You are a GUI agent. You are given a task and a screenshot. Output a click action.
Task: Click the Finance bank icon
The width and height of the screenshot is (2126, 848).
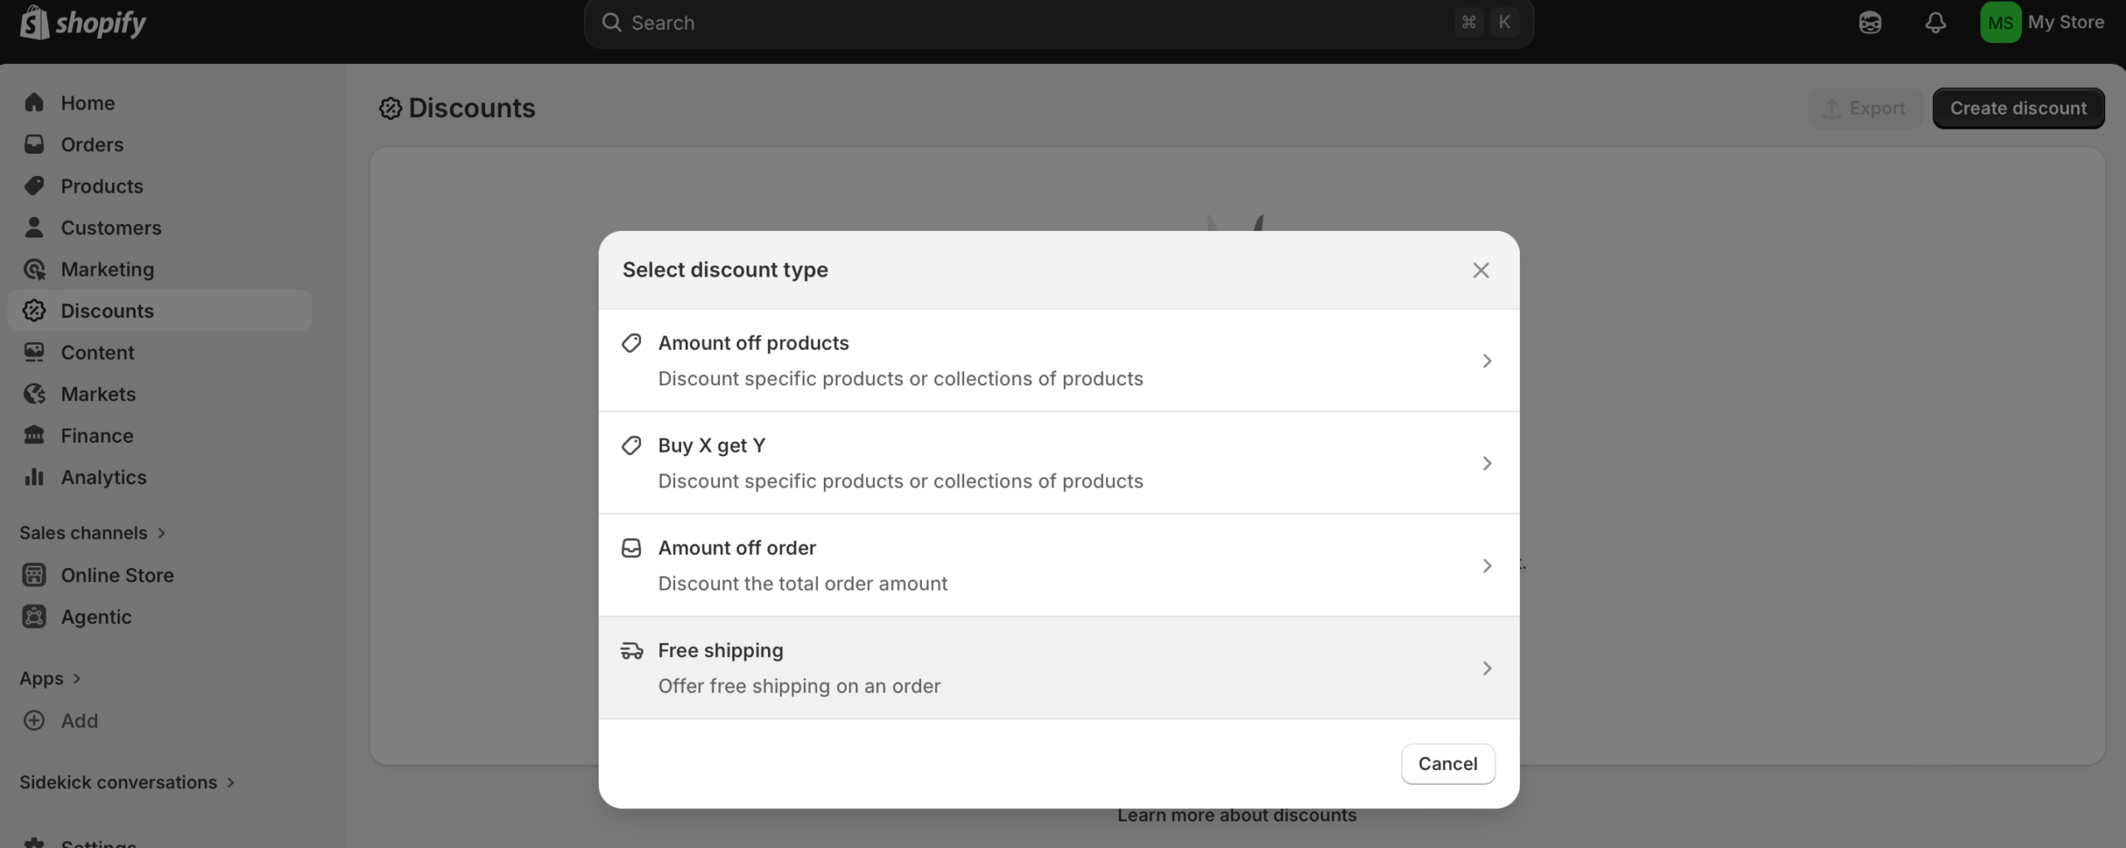34,435
